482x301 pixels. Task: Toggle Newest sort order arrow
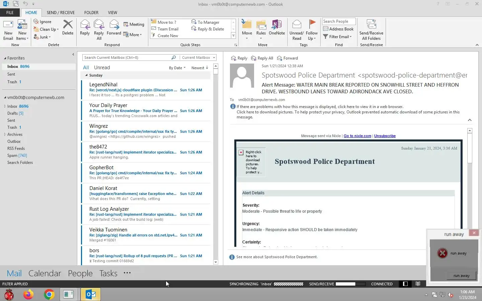pos(200,68)
